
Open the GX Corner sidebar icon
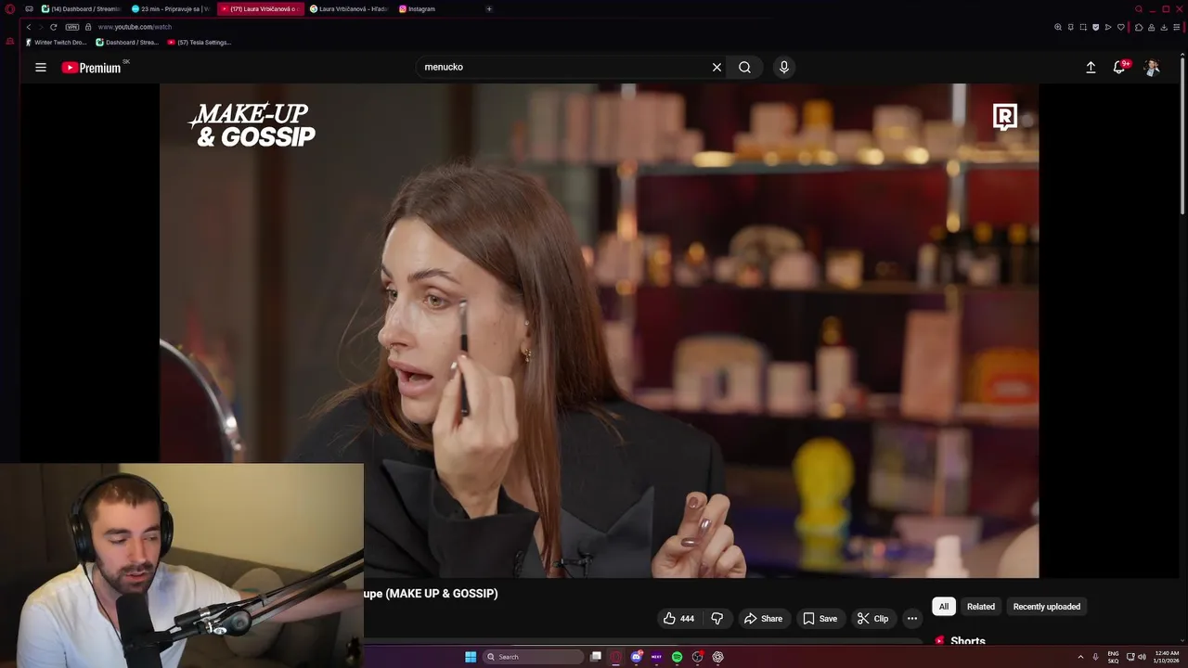coord(10,41)
